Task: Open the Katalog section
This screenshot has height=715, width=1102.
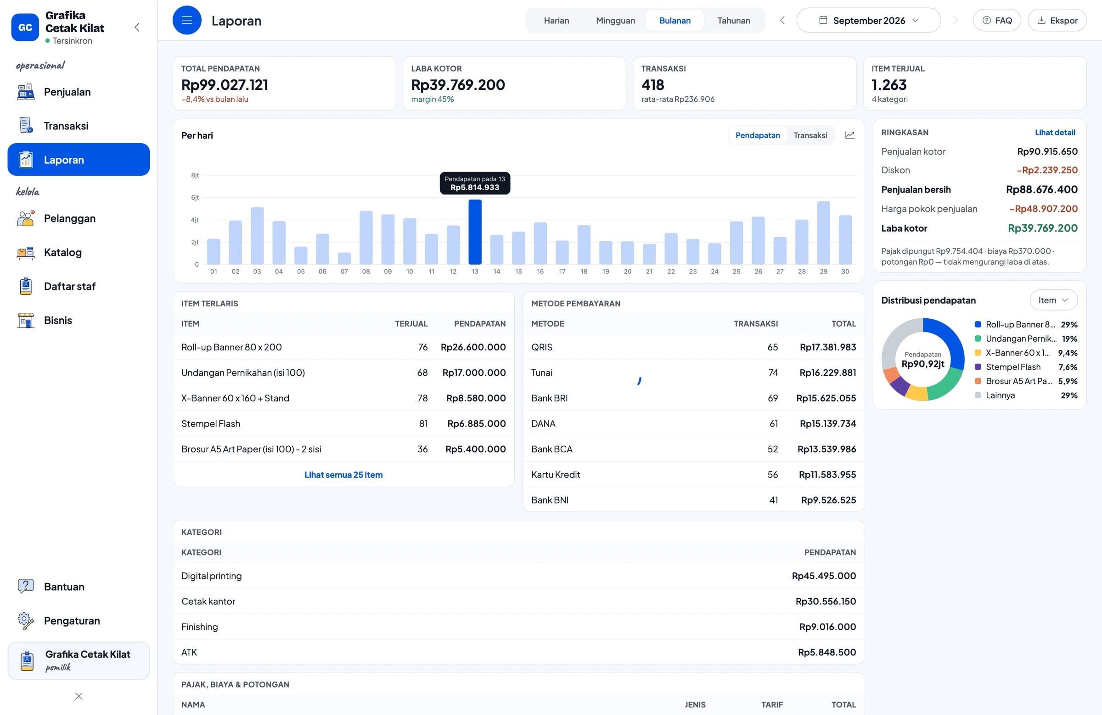Action: pyautogui.click(x=79, y=253)
